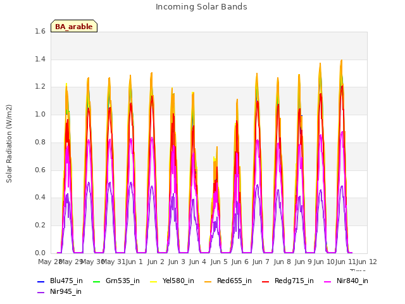405x304 pixels.
Task: Click the red Redg715_in color marker
Action: (x=266, y=281)
